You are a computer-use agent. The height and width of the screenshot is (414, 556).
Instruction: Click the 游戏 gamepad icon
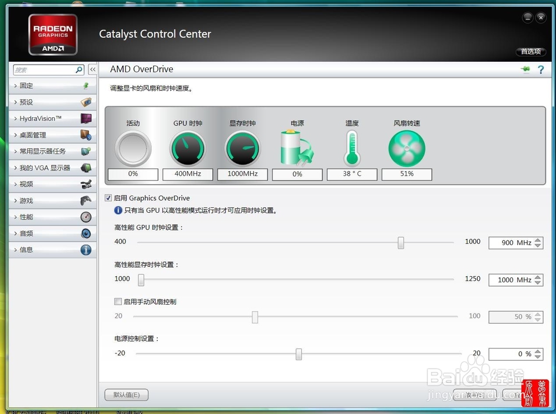click(x=86, y=201)
